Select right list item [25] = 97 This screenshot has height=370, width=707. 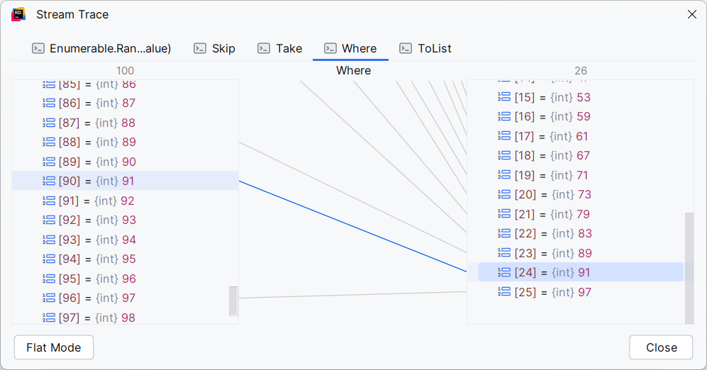click(552, 292)
